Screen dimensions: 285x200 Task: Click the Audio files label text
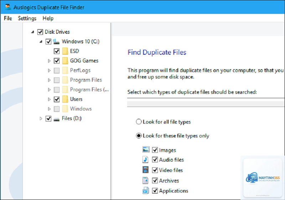tap(171, 160)
